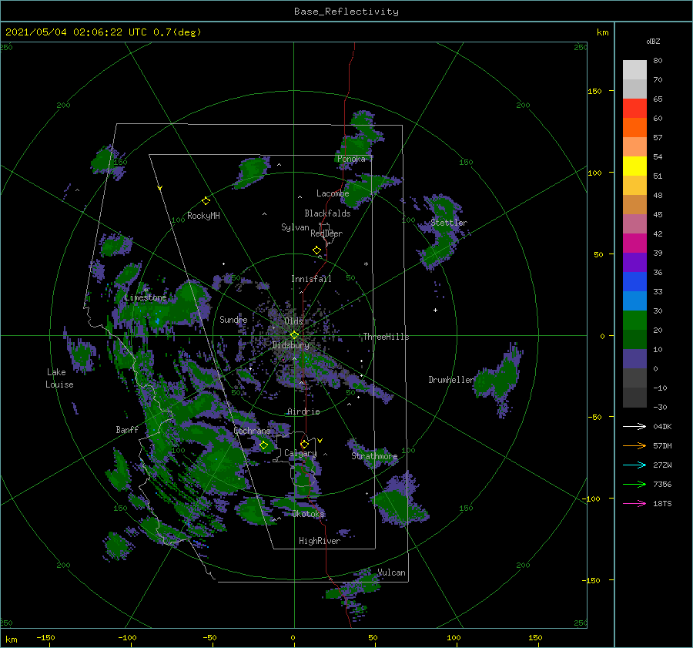Select the yellow diamond marker beside RockyMH

coord(206,201)
